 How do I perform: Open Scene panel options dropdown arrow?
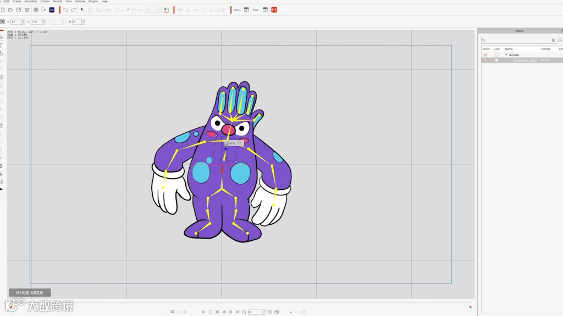tap(560, 41)
